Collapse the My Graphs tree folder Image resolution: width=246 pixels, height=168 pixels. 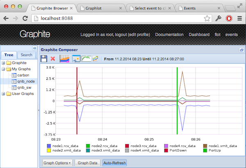pyautogui.click(x=3, y=69)
